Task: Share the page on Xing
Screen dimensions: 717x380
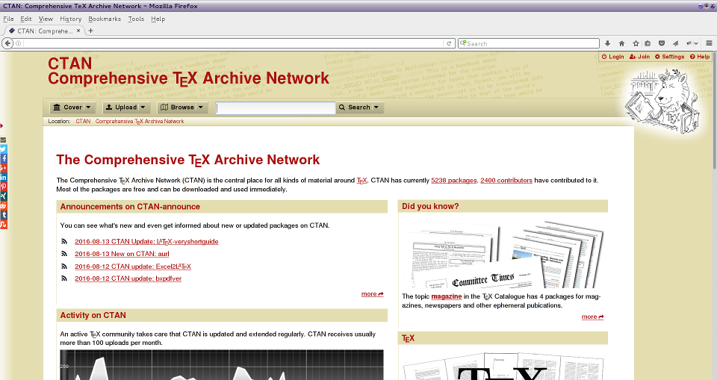Action: [3, 196]
